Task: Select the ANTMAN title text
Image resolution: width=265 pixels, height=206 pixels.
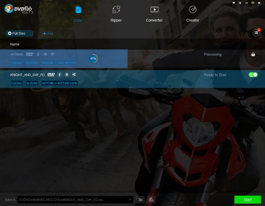Action: (x=17, y=54)
